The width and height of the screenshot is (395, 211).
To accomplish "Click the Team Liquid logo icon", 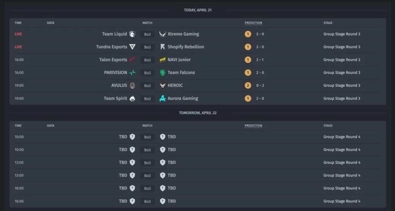I will [132, 34].
